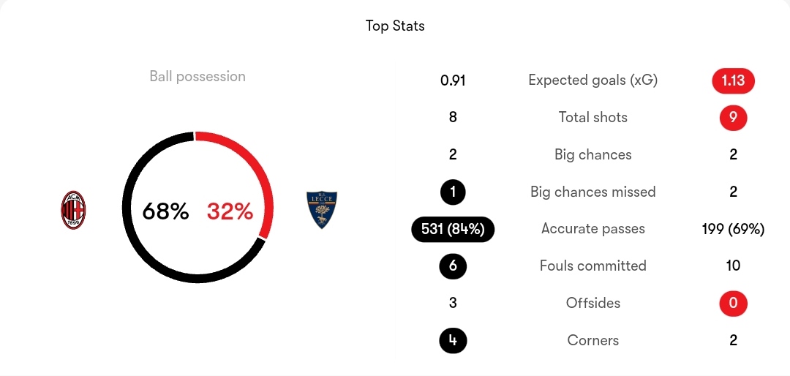Click the US Lecce club crest

[322, 210]
